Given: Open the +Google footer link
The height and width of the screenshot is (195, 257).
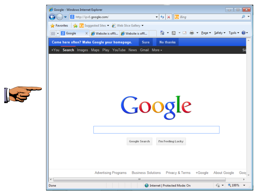Looking at the screenshot, I should point(202,173).
